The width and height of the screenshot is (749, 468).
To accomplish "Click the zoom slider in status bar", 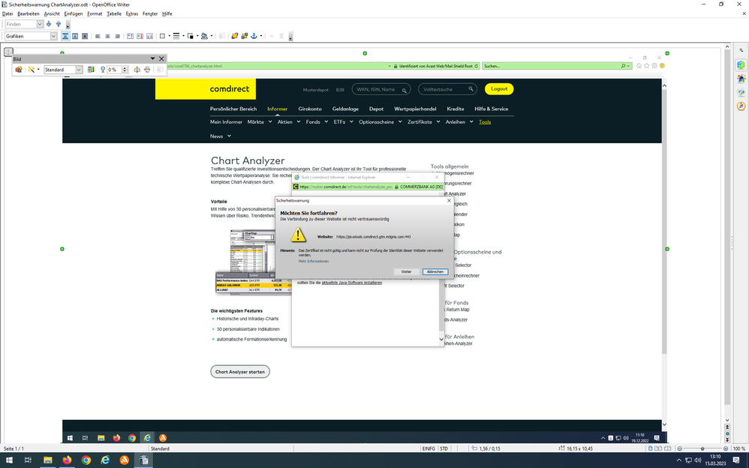I will pyautogui.click(x=702, y=448).
